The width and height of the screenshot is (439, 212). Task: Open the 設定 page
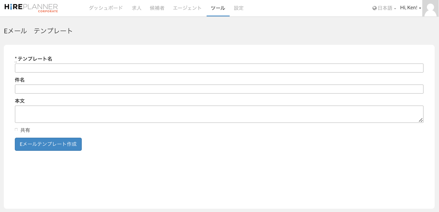pyautogui.click(x=238, y=8)
